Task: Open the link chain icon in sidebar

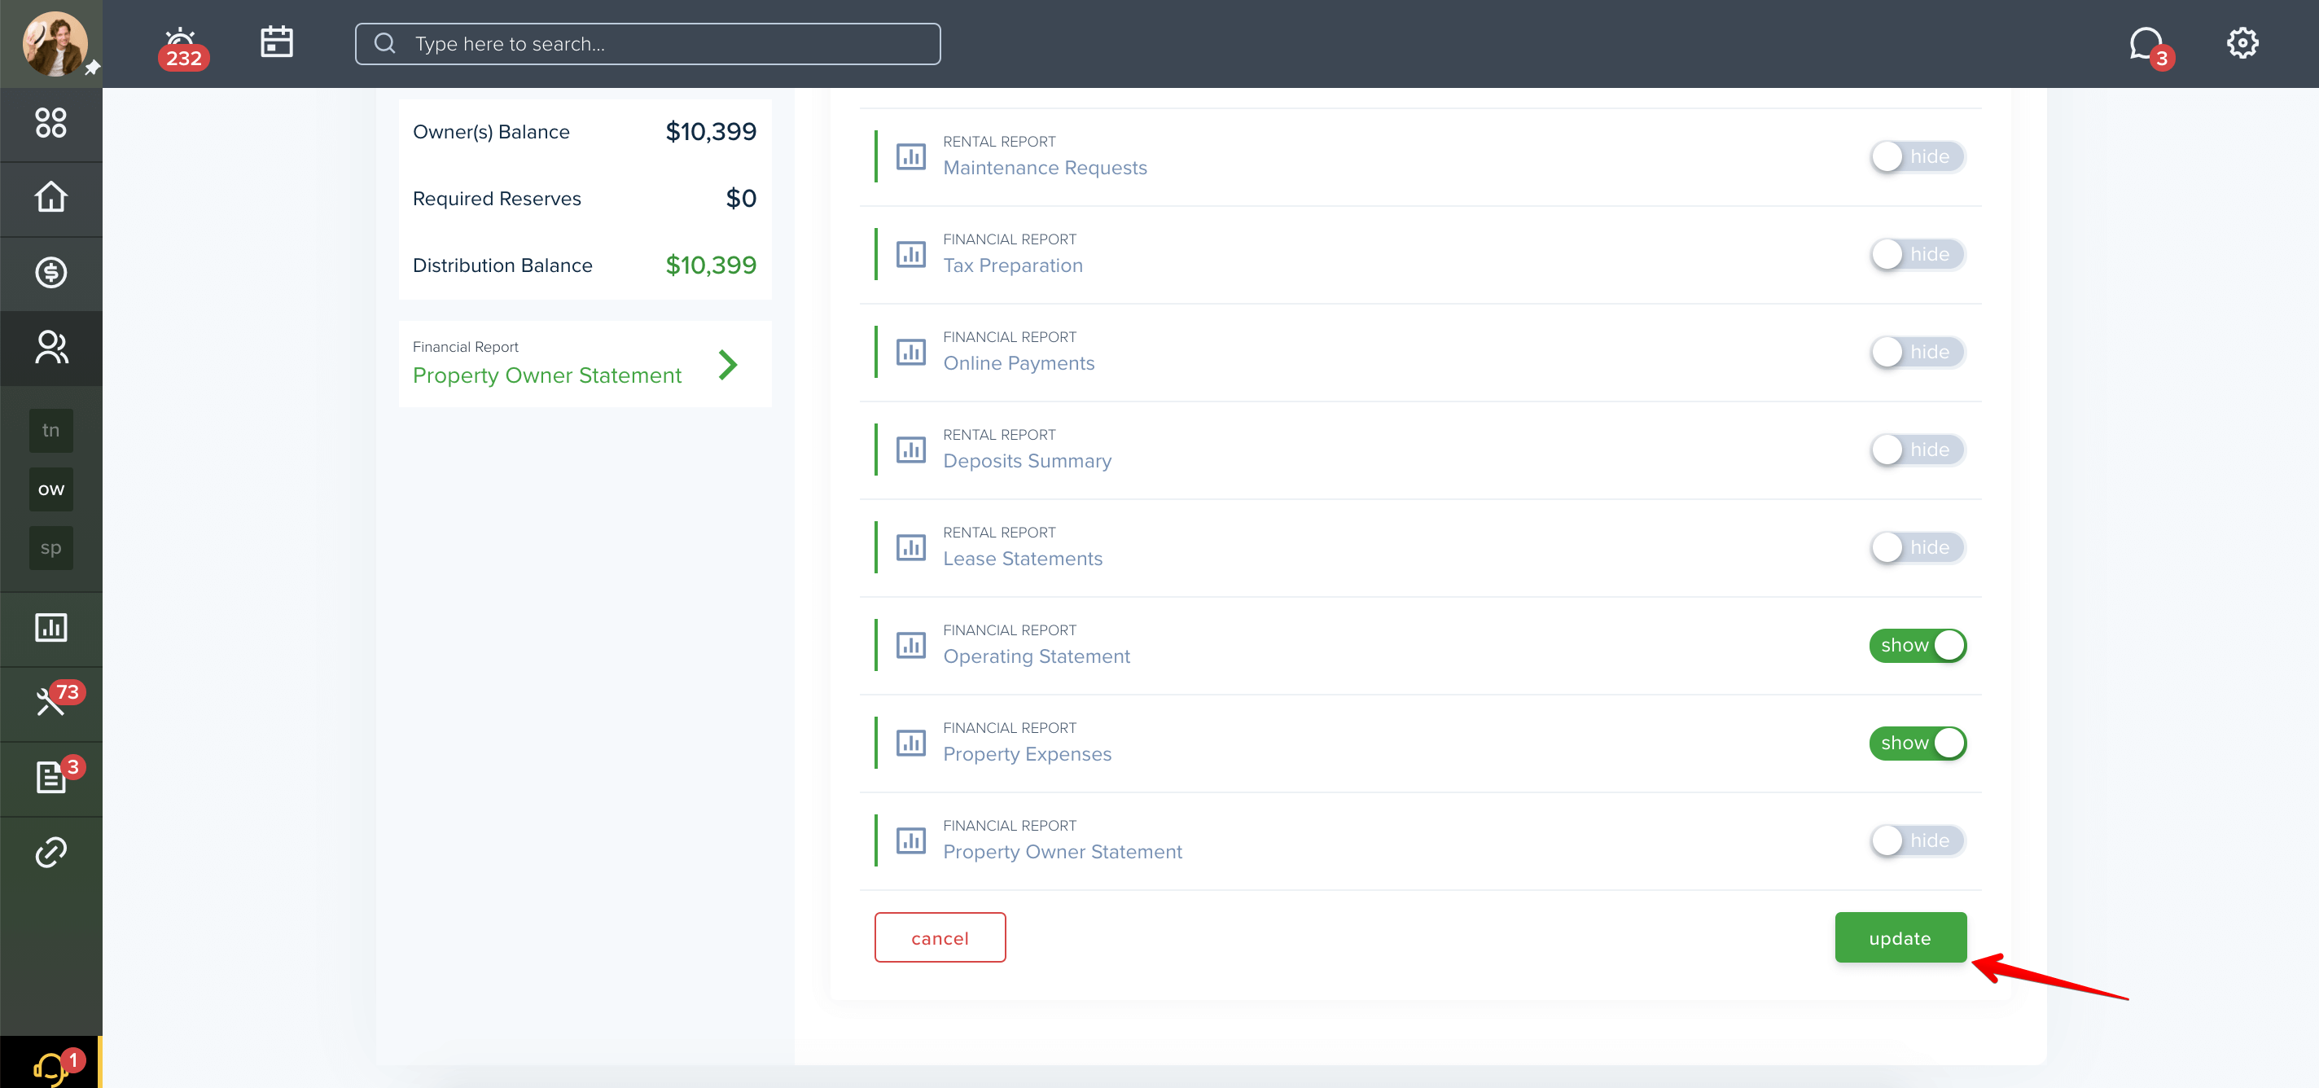Action: tap(51, 851)
